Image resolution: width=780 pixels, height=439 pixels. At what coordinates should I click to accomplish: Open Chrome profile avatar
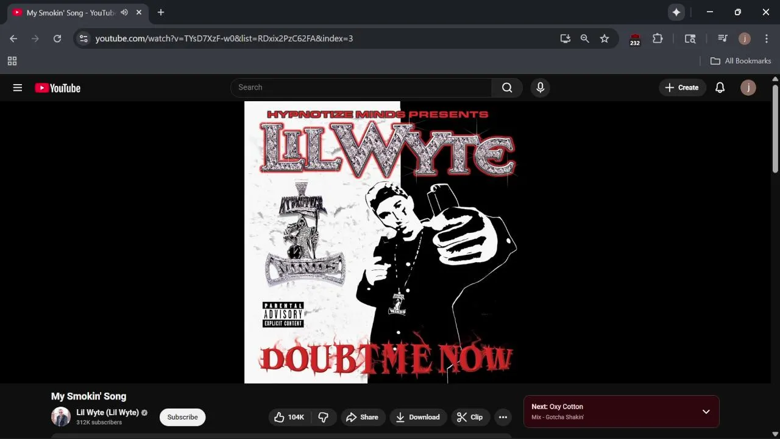(745, 38)
